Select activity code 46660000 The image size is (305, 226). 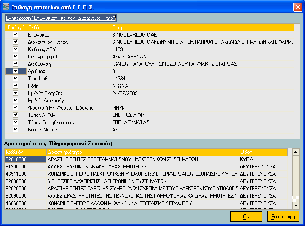pyautogui.click(x=16, y=203)
